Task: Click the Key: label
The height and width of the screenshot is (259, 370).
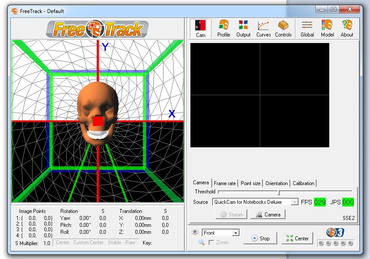Action: [147, 243]
